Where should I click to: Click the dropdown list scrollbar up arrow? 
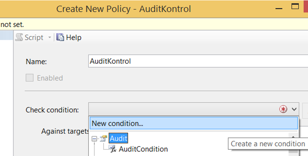[x=293, y=136]
